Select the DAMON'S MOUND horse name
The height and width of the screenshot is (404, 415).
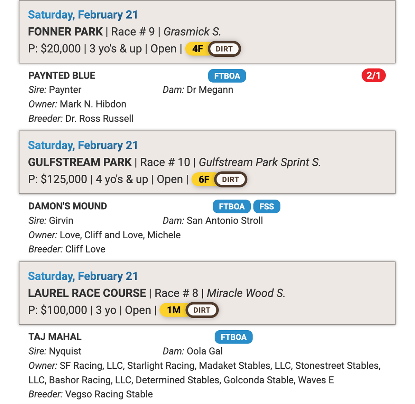(x=68, y=206)
